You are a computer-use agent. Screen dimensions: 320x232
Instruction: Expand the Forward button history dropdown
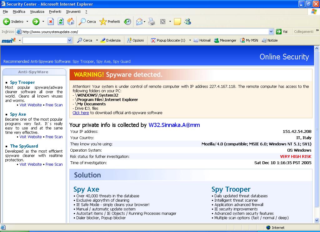click(x=43, y=22)
